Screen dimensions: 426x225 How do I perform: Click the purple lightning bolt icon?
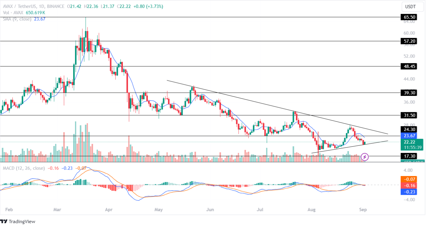click(x=365, y=157)
